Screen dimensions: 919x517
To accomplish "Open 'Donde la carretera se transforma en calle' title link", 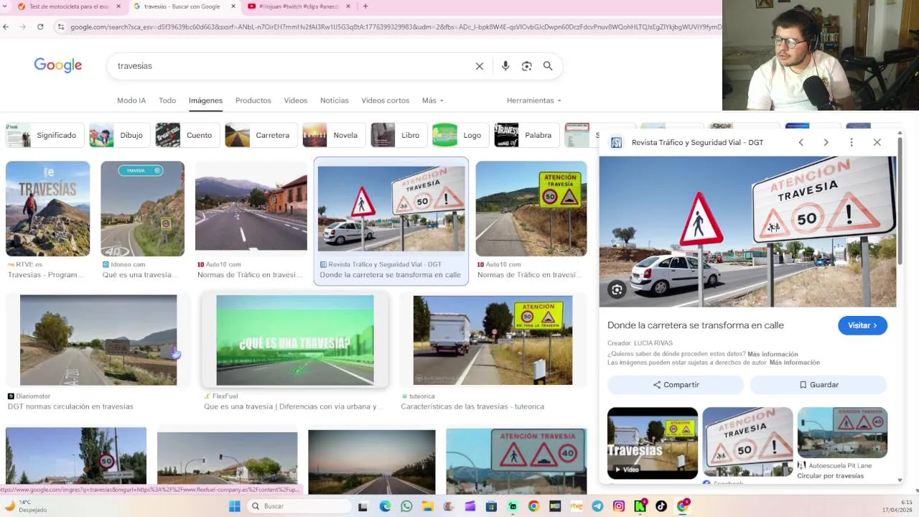I will tap(695, 325).
